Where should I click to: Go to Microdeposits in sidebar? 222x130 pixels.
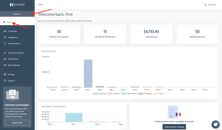click(x=14, y=65)
